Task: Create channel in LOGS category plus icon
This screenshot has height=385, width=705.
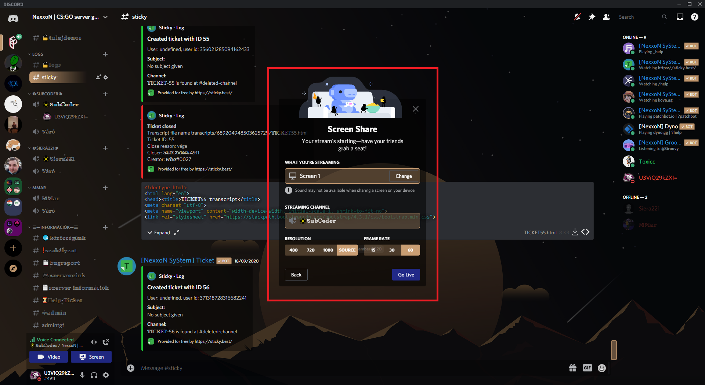Action: click(x=105, y=54)
